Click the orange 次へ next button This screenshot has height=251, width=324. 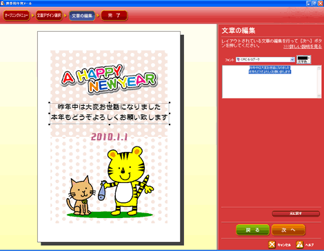[288, 230]
